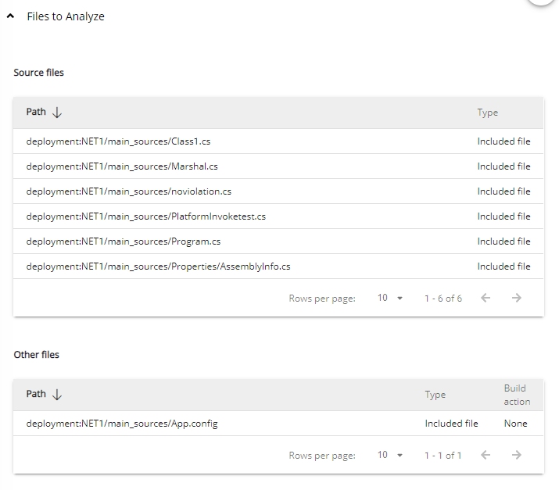Open rows per page dropdown for Source files
Screen dimensions: 559x490
pyautogui.click(x=389, y=298)
